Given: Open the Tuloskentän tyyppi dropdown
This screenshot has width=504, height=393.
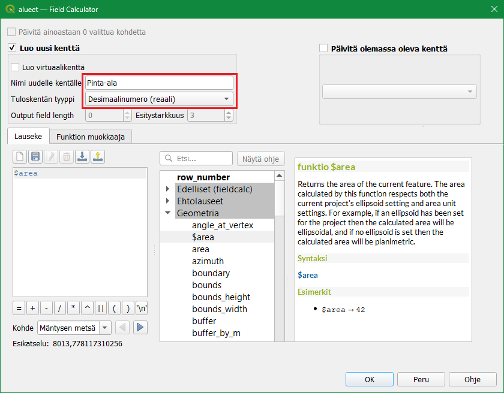Looking at the screenshot, I should pos(159,99).
